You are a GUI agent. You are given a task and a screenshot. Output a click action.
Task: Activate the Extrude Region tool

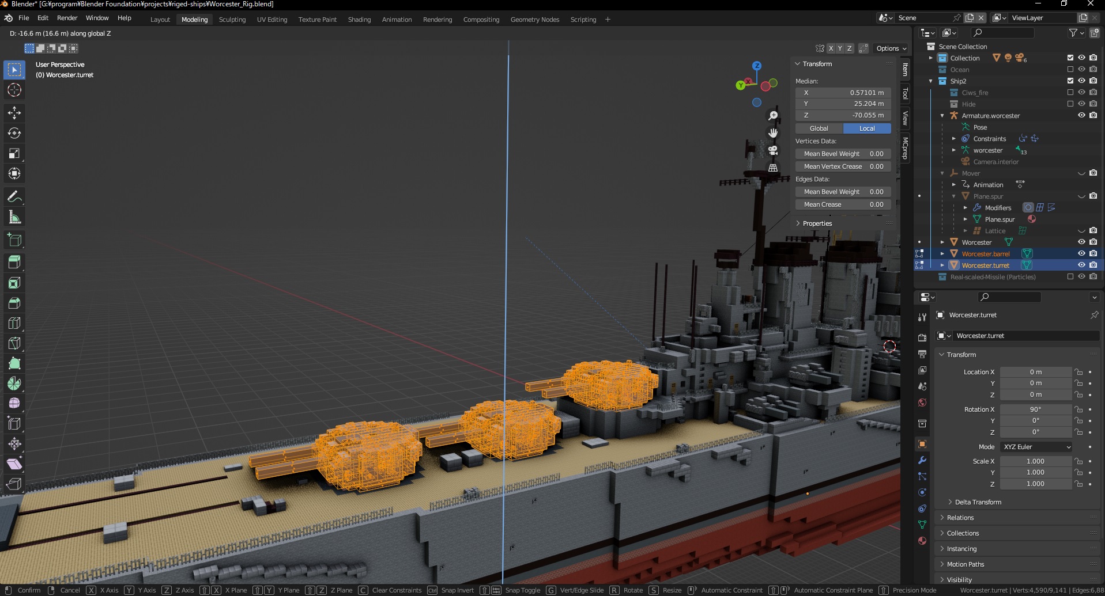(14, 263)
